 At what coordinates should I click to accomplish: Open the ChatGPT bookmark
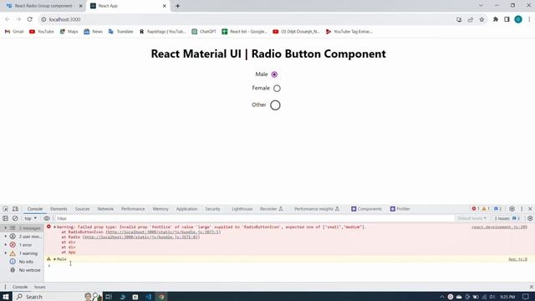(204, 32)
